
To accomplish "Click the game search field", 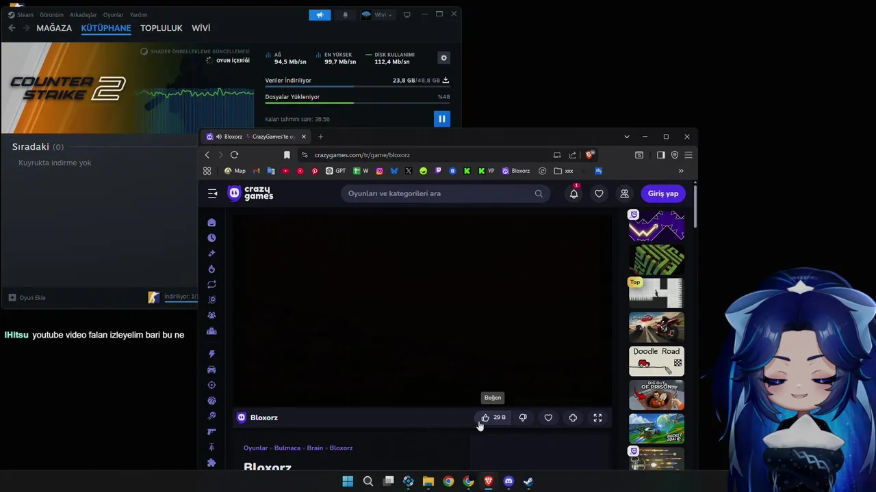I will tap(446, 193).
